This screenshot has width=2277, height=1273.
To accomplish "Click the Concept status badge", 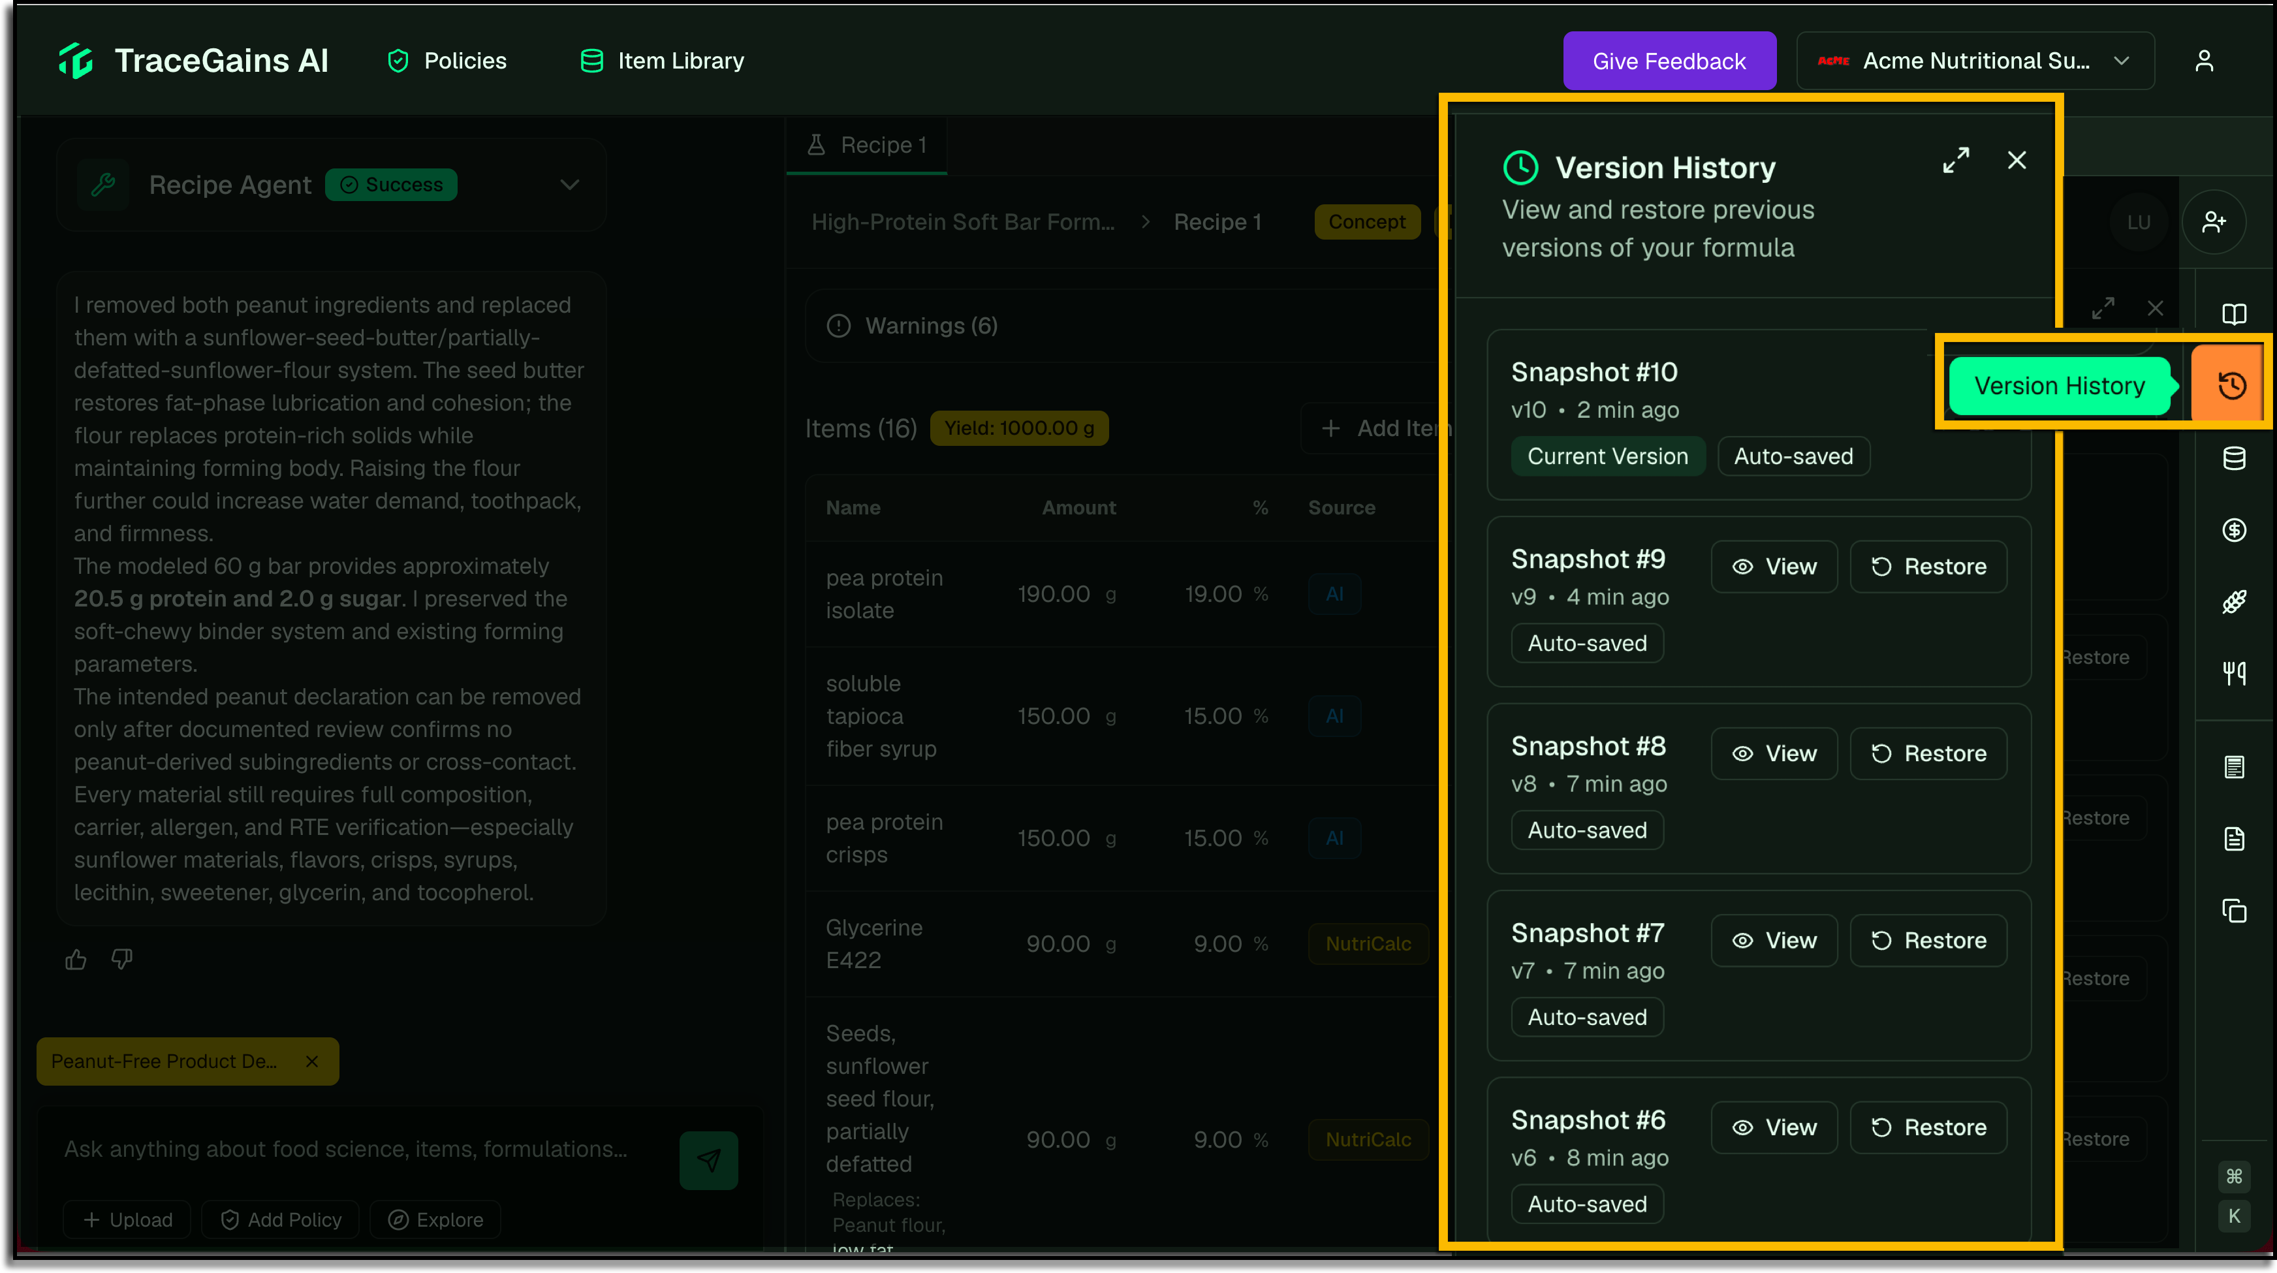I will (x=1366, y=222).
